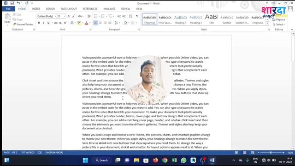Image resolution: width=295 pixels, height=166 pixels.
Task: Switch to the REFERENCES tab
Action: pyautogui.click(x=90, y=9)
